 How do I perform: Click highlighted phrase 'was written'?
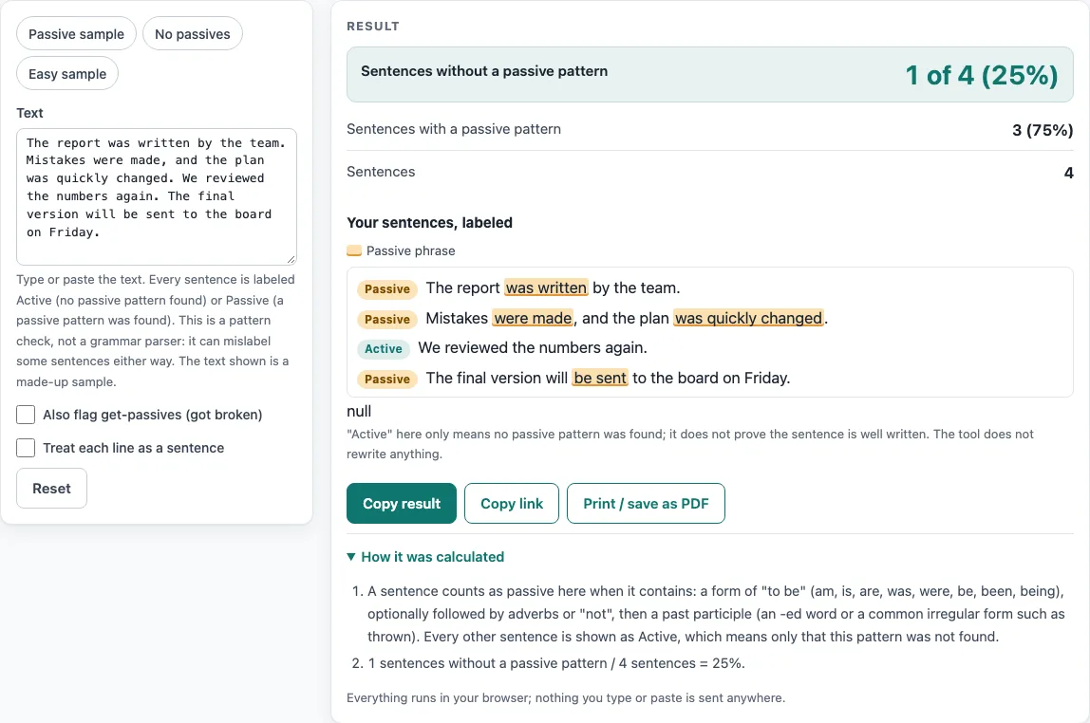click(x=546, y=287)
